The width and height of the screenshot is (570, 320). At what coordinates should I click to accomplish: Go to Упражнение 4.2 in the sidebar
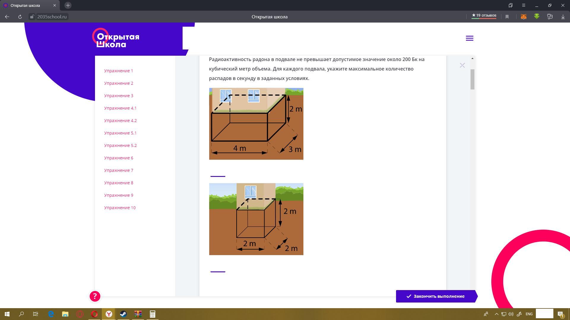120,121
